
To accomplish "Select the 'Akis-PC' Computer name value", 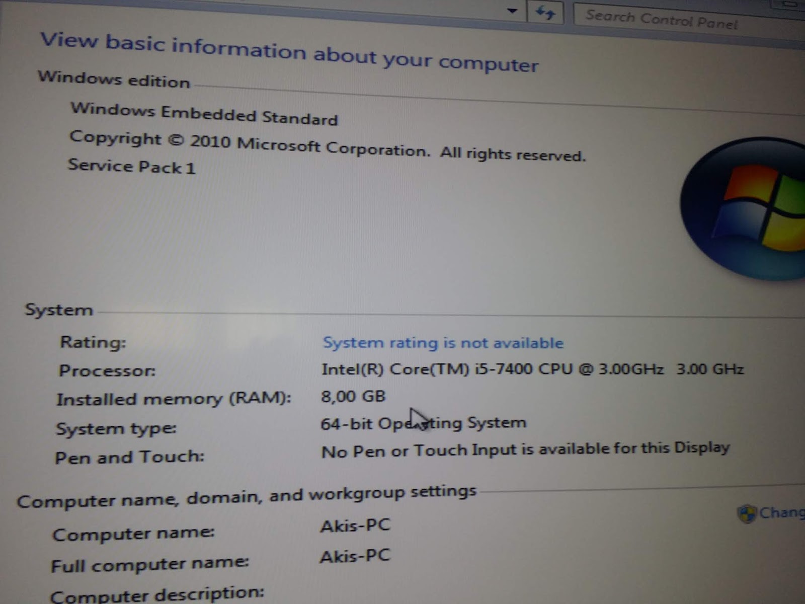I will pos(355,525).
